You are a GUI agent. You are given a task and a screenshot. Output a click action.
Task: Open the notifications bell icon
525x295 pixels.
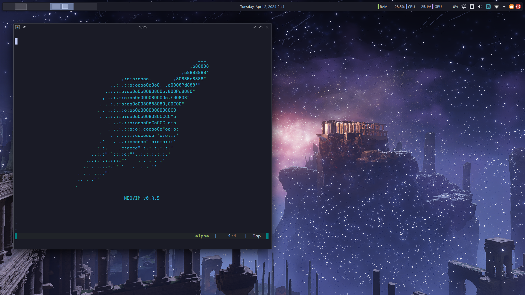click(464, 7)
